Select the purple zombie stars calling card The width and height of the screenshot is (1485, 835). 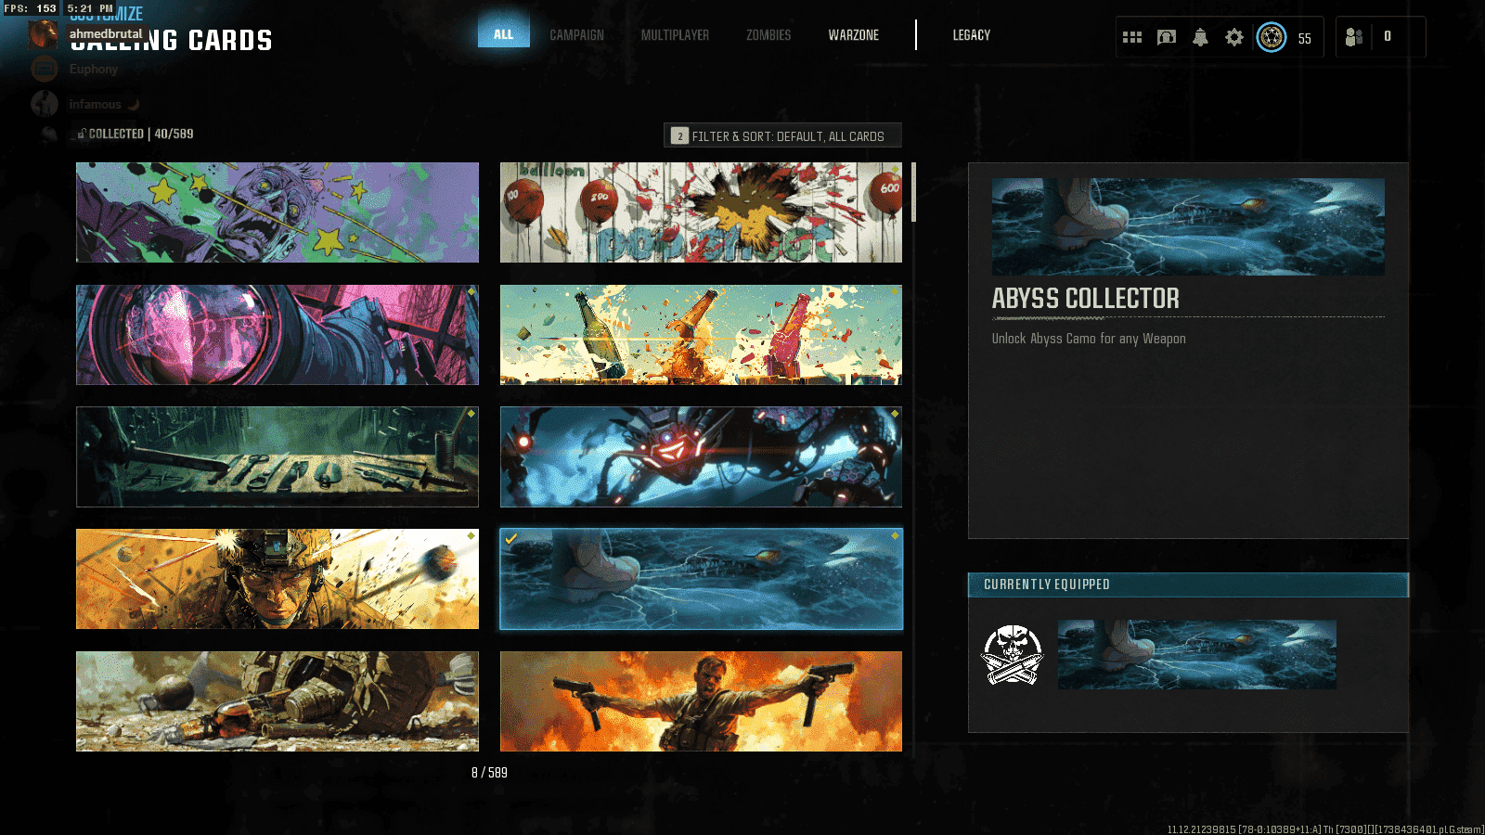click(x=278, y=212)
